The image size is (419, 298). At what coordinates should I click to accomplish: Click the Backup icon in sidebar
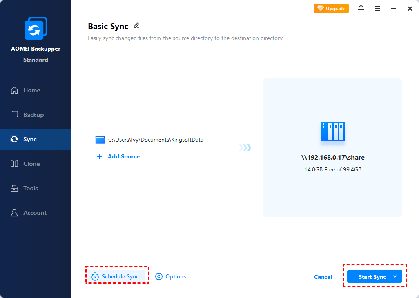(14, 115)
